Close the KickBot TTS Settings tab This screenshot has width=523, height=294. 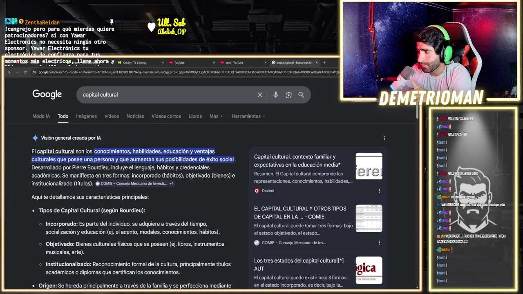tap(163, 62)
